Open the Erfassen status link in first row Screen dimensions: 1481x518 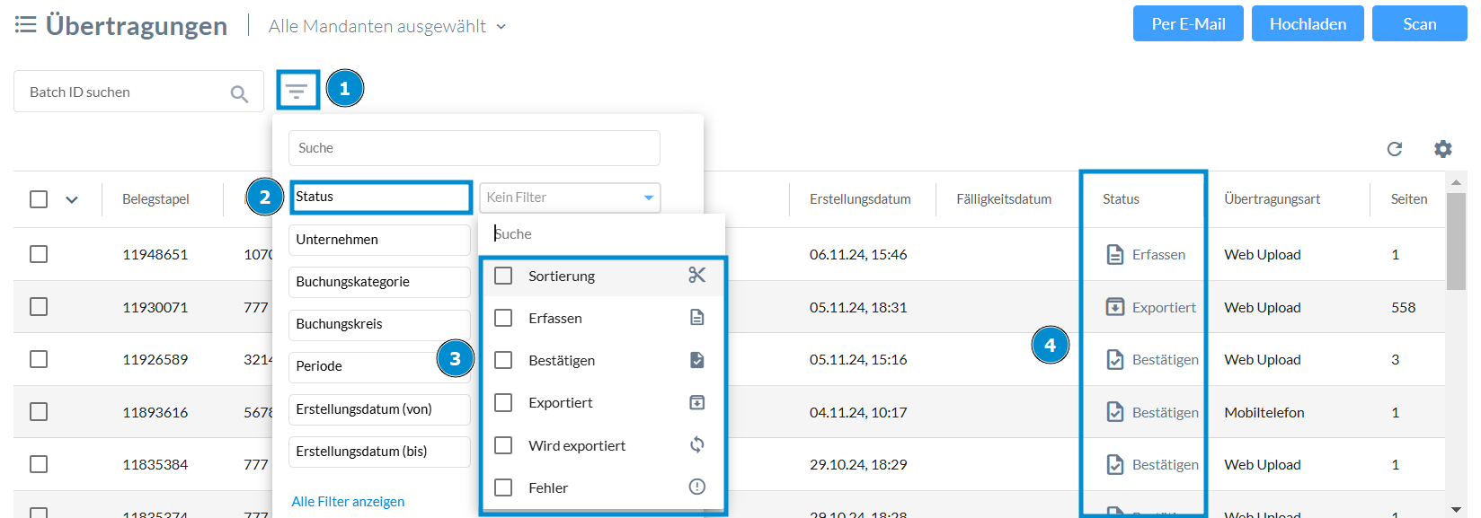1158,255
